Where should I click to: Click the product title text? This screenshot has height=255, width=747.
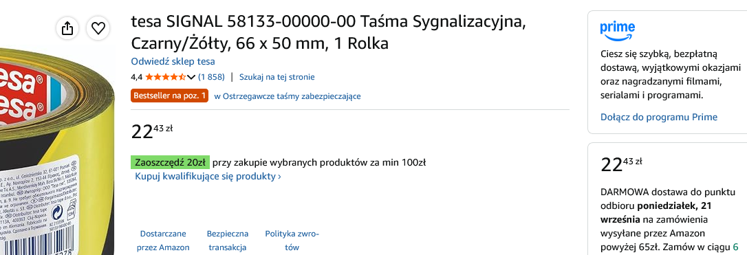point(329,32)
